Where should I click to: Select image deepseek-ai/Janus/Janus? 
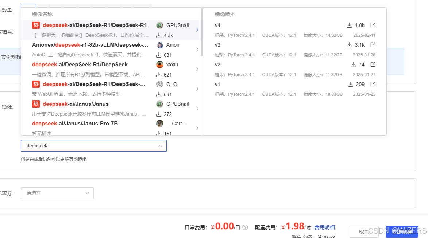tap(76, 104)
